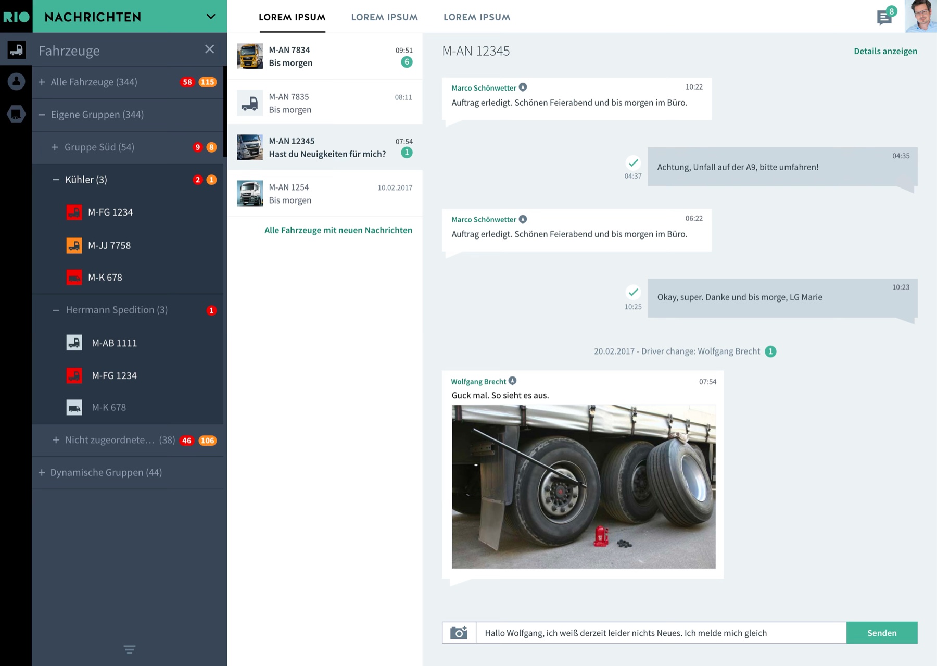Click the Senden button
This screenshot has width=937, height=666.
tap(882, 633)
